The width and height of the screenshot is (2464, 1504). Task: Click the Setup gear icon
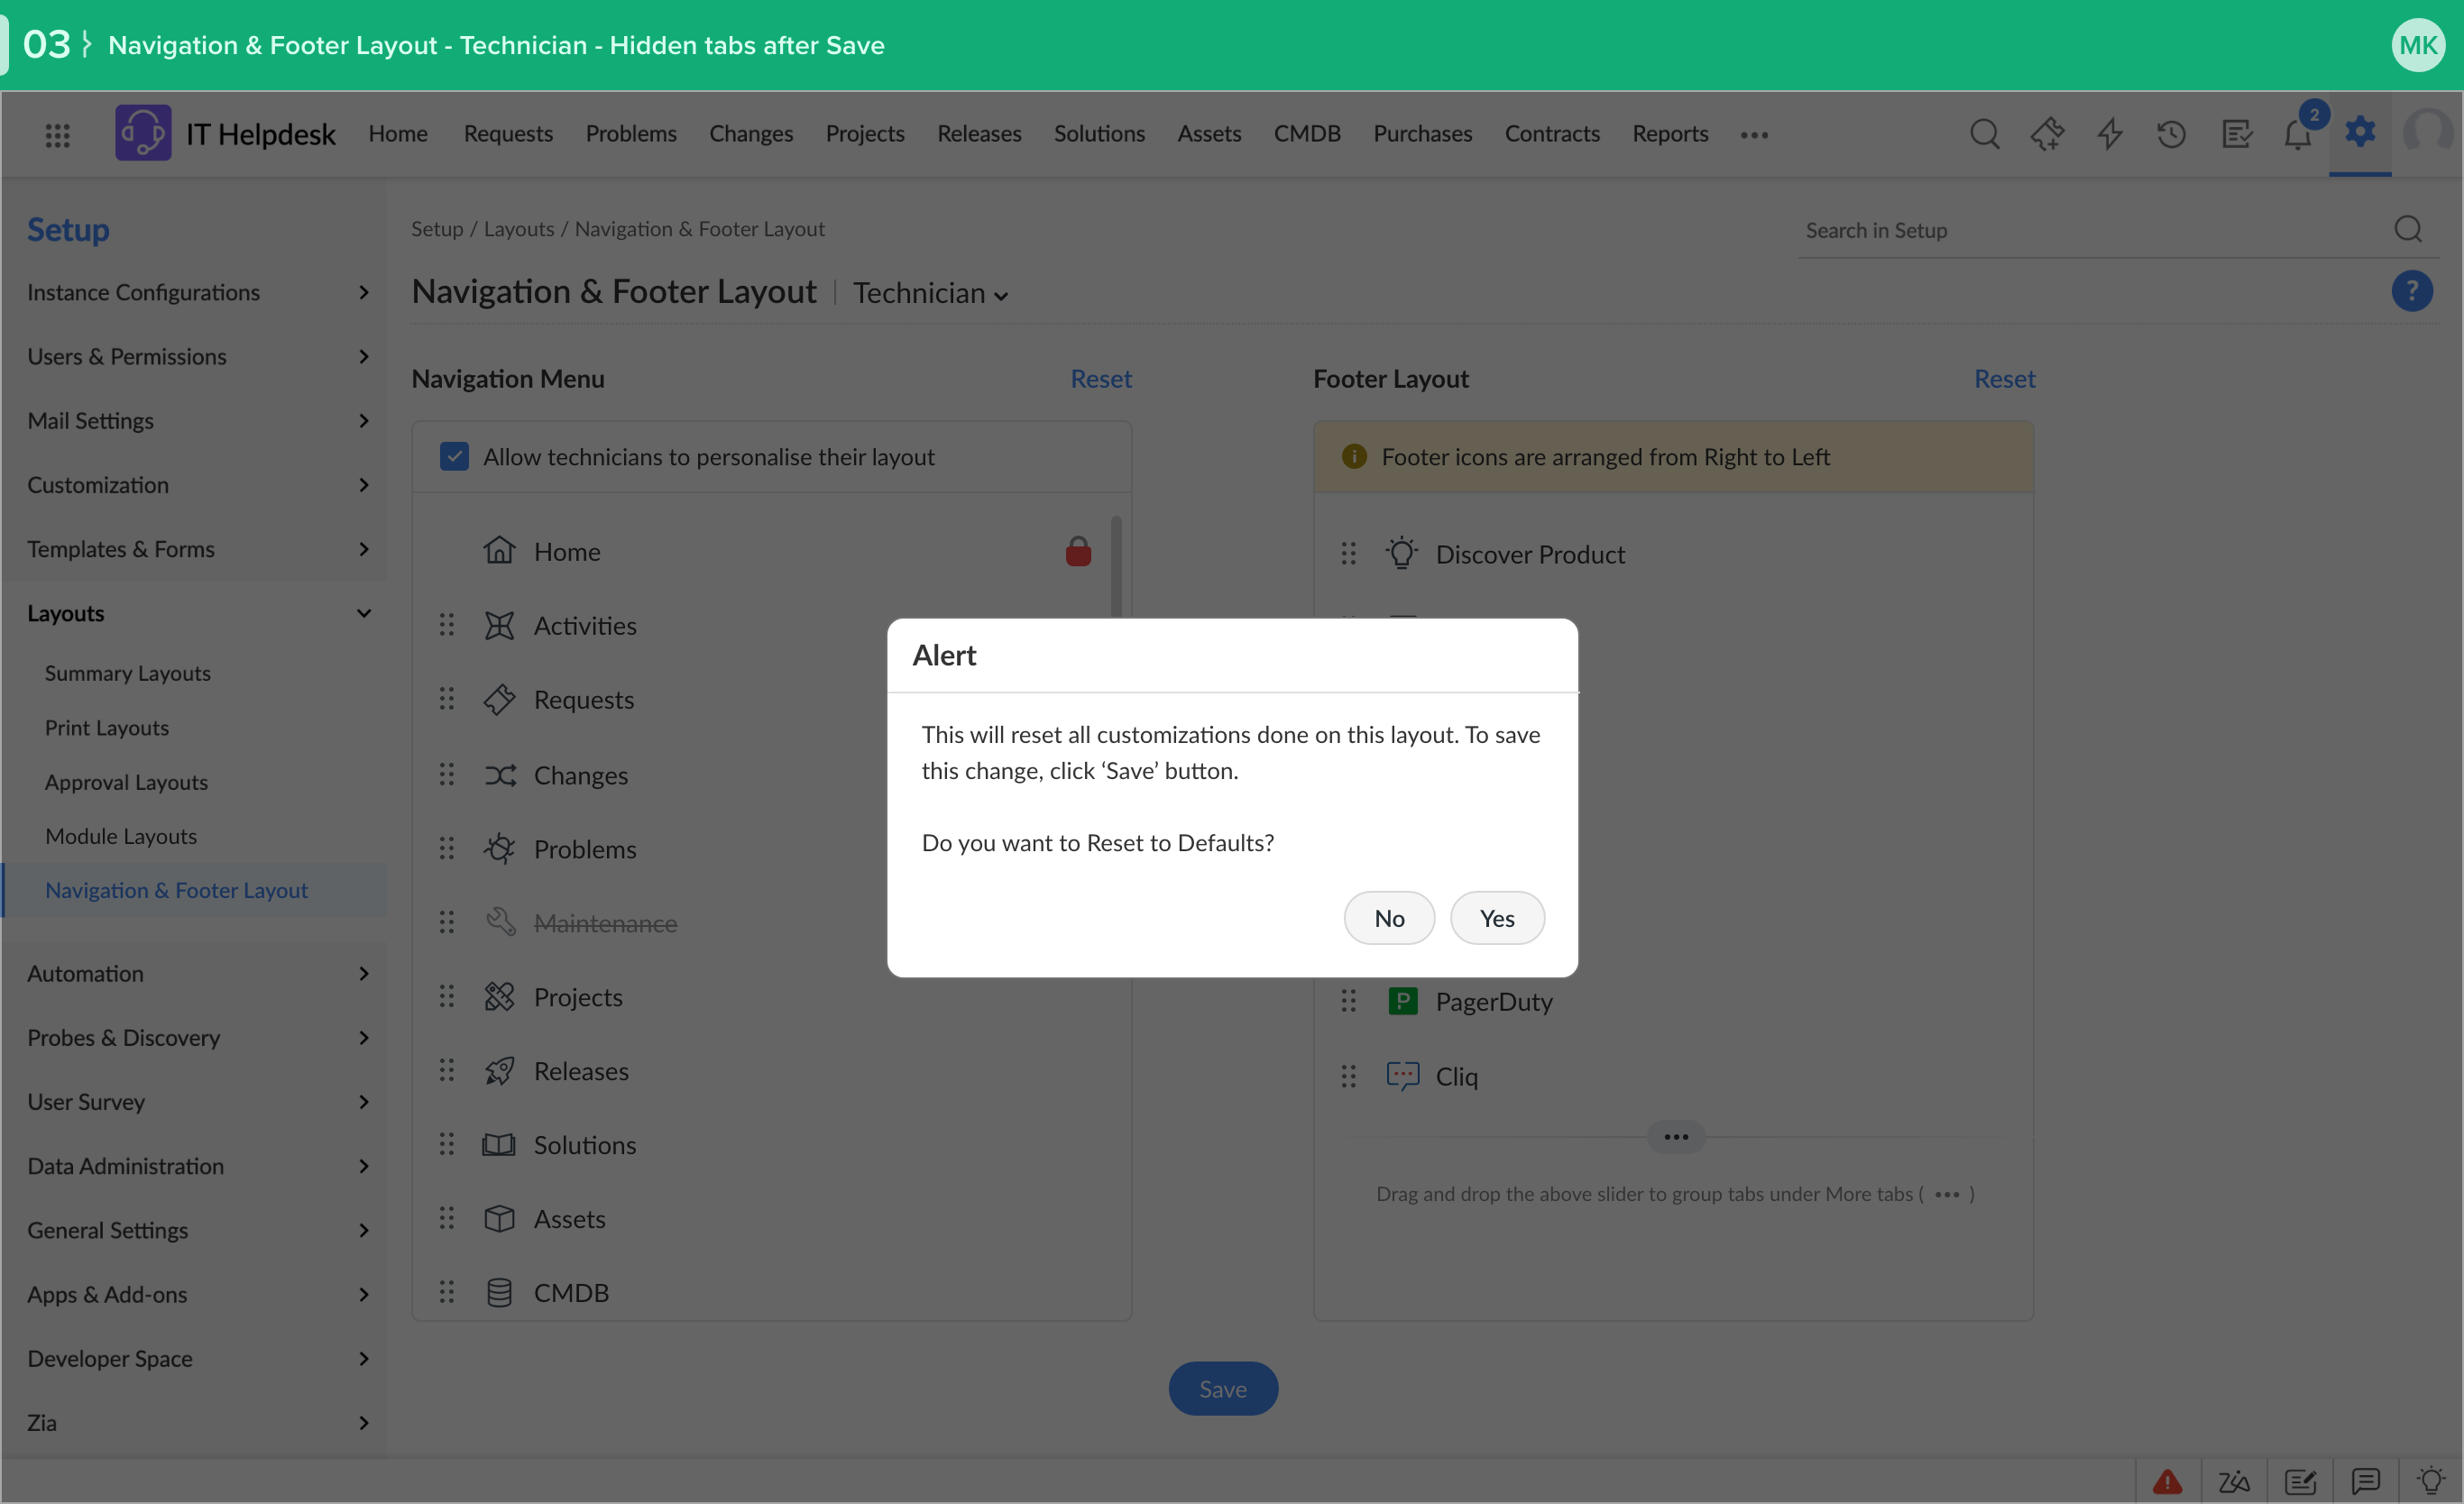(2360, 131)
